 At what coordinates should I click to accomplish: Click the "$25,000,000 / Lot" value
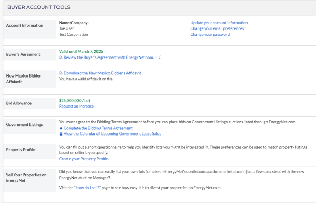(74, 101)
